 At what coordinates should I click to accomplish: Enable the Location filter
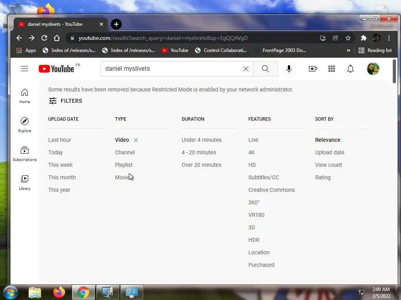pos(259,252)
